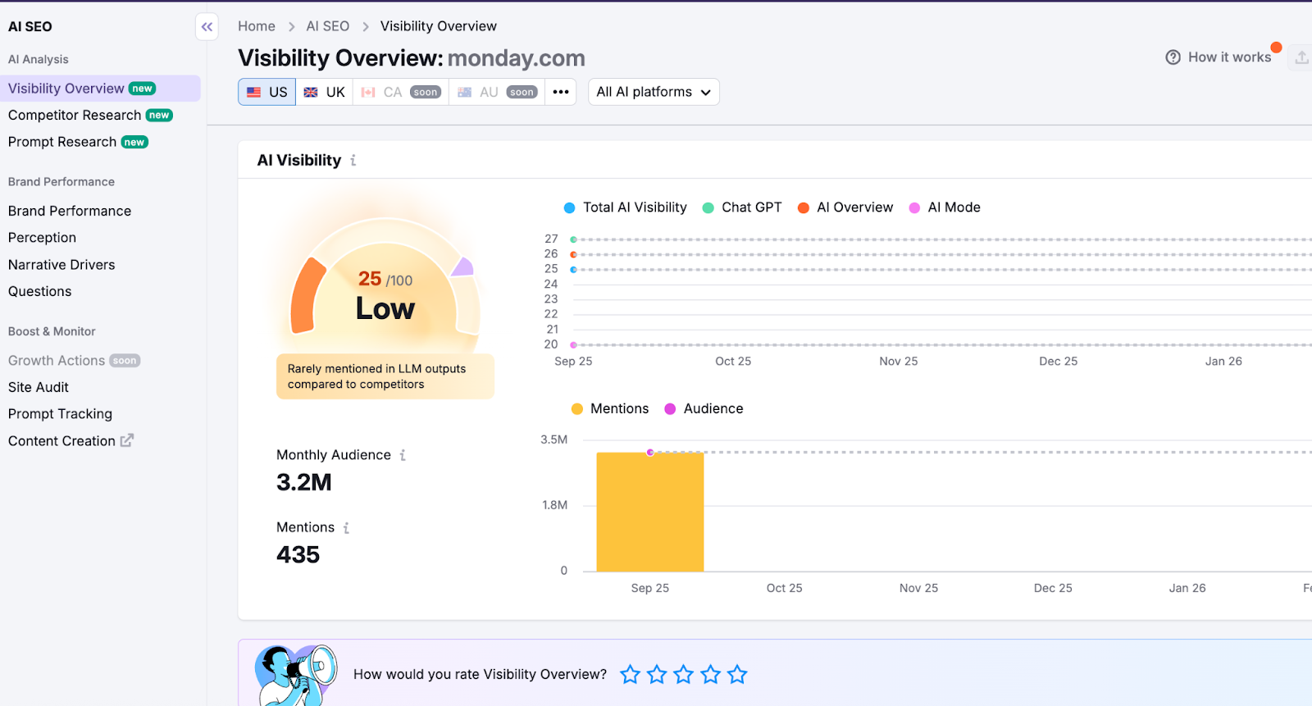1312x706 pixels.
Task: Select the US country tab
Action: [267, 92]
